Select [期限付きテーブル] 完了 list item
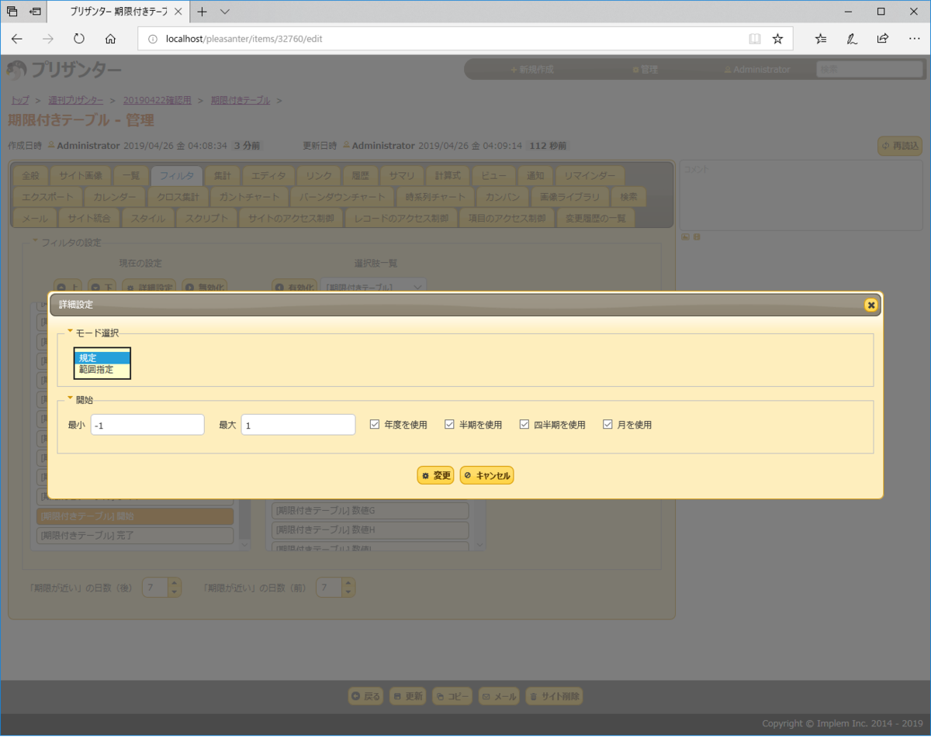This screenshot has height=738, width=931. tap(135, 536)
